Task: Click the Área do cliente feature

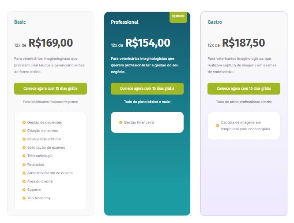Action: (40, 181)
